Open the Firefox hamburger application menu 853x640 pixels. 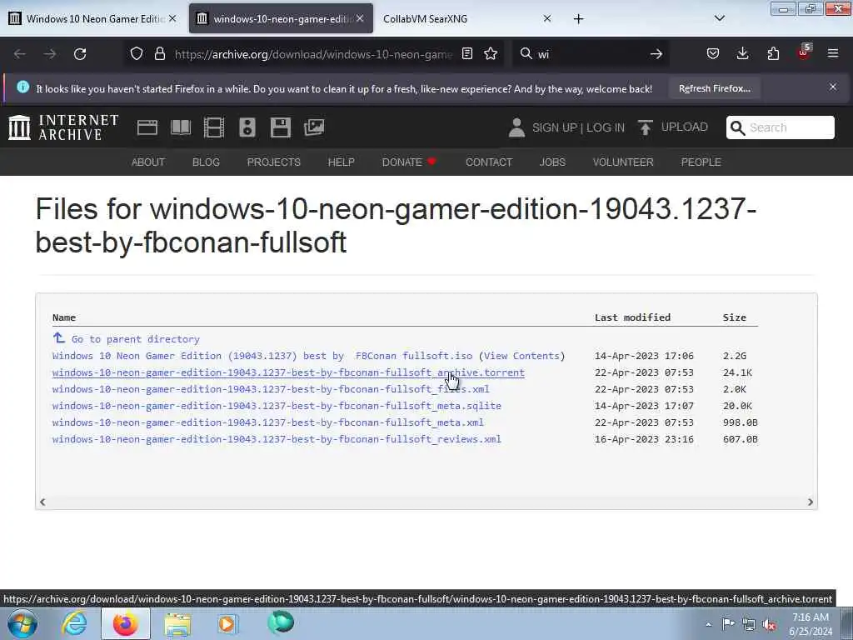(833, 53)
